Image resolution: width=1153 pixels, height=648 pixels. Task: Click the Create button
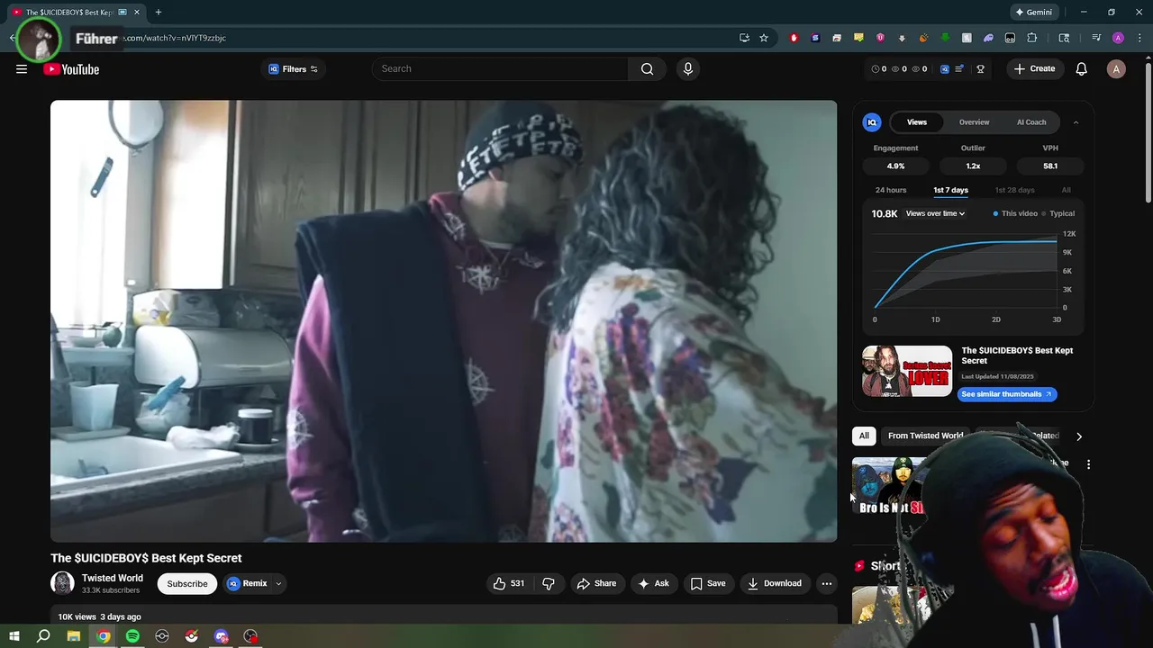tap(1034, 69)
